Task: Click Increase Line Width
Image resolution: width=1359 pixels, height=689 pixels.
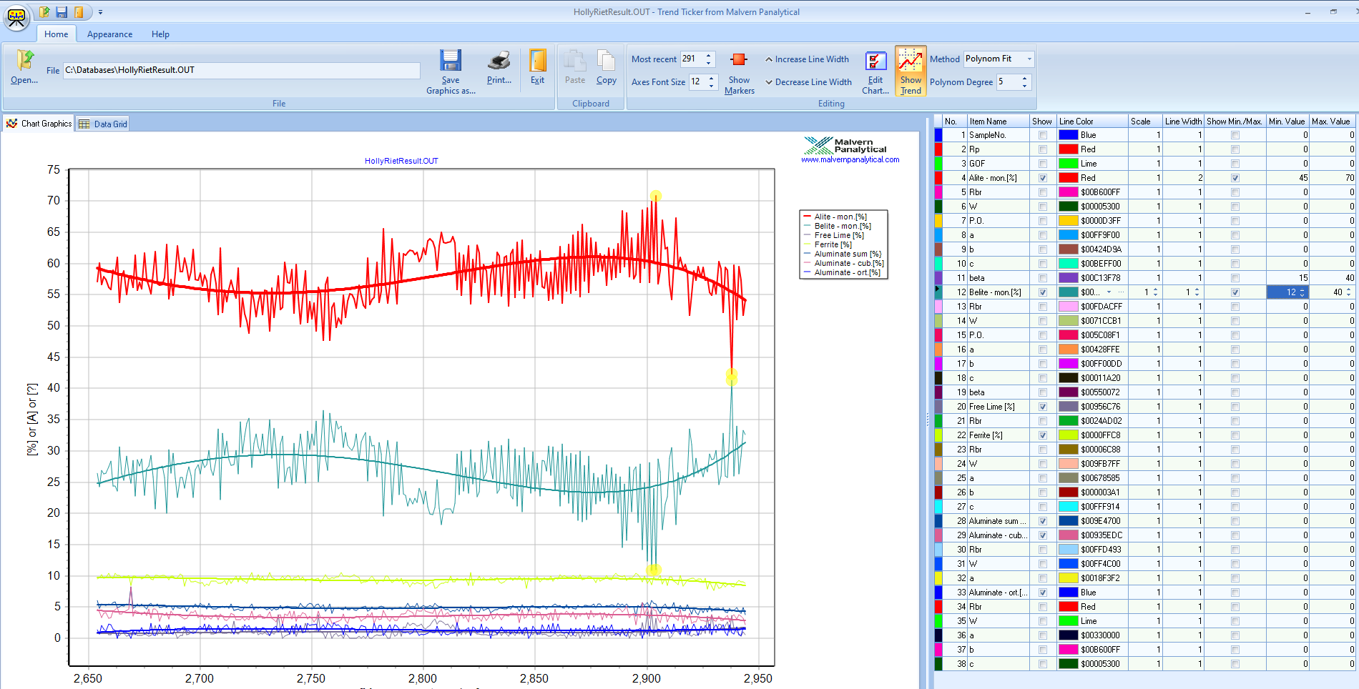Action: (x=806, y=59)
